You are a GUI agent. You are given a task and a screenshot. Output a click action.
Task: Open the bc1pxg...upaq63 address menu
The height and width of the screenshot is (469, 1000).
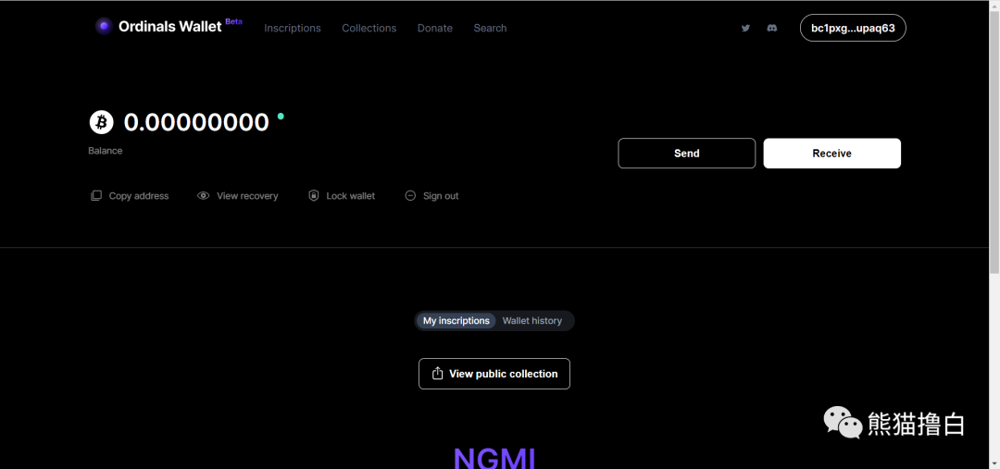pos(853,28)
